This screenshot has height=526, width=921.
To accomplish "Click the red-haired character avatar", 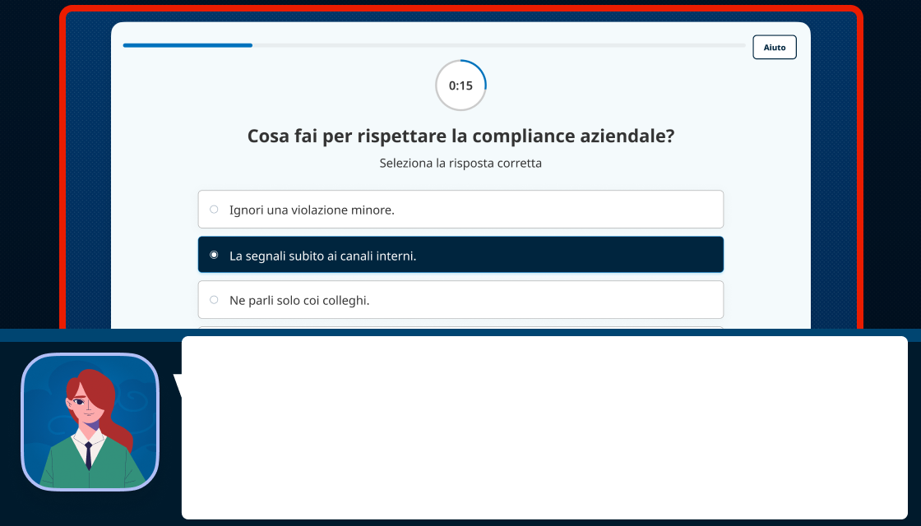I will (90, 422).
